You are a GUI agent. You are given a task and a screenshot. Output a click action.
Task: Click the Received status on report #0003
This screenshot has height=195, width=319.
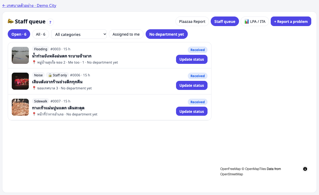[x=198, y=50]
